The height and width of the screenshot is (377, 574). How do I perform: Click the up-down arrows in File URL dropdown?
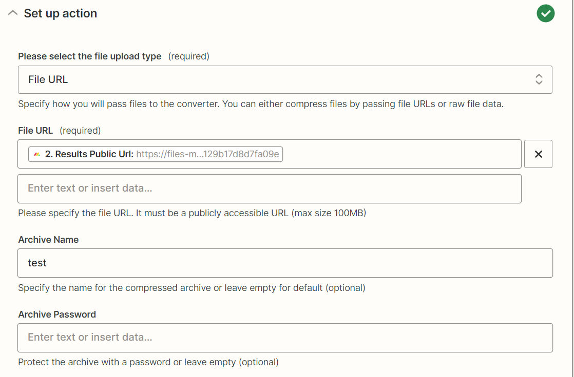(x=539, y=79)
